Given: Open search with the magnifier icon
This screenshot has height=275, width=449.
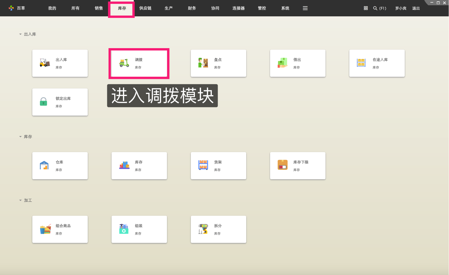Looking at the screenshot, I should click(x=375, y=8).
